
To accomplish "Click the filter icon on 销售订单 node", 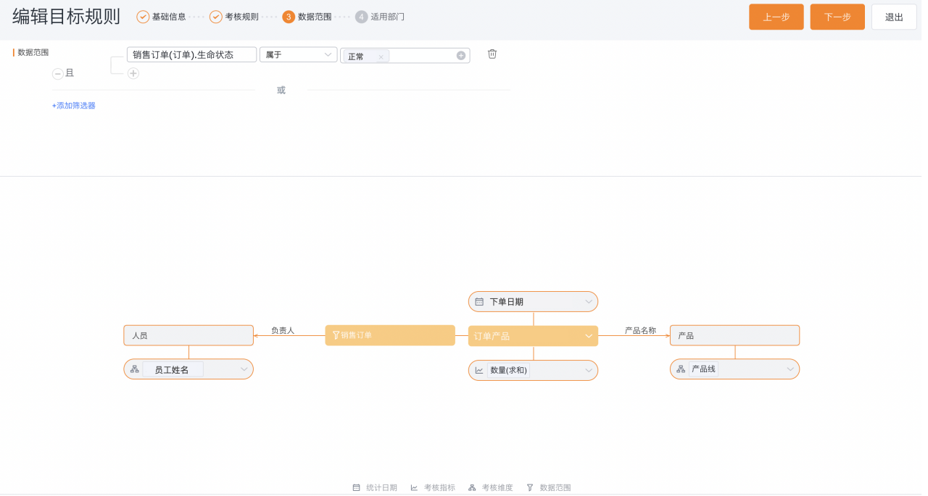I will 336,335.
